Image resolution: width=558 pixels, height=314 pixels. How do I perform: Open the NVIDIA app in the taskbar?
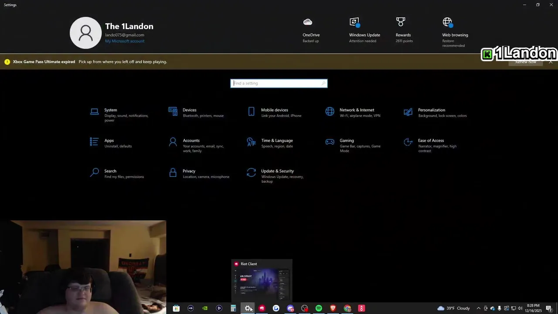pos(205,308)
